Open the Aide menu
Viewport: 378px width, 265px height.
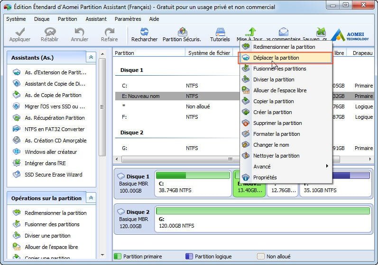(154, 19)
